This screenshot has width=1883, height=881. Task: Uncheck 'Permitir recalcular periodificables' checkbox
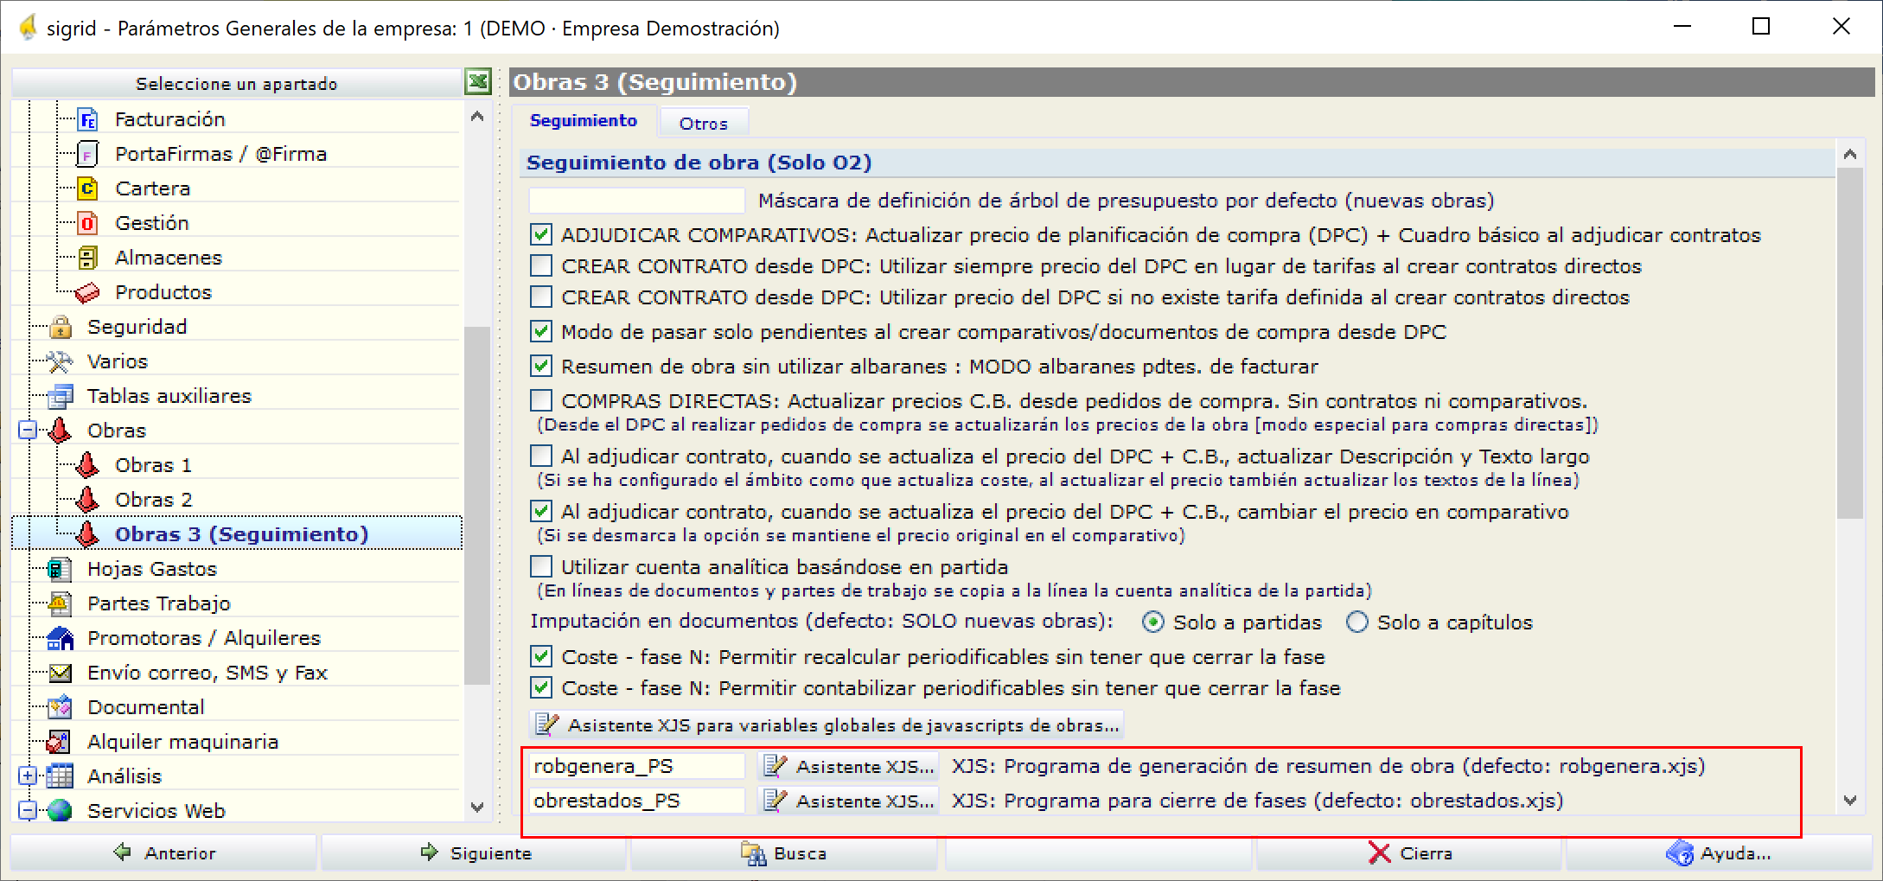tap(541, 657)
